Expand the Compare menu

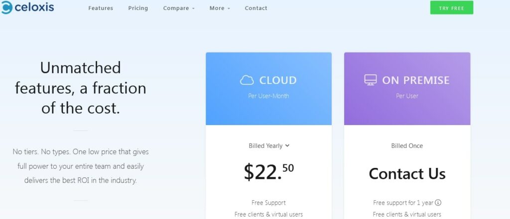[x=179, y=8]
